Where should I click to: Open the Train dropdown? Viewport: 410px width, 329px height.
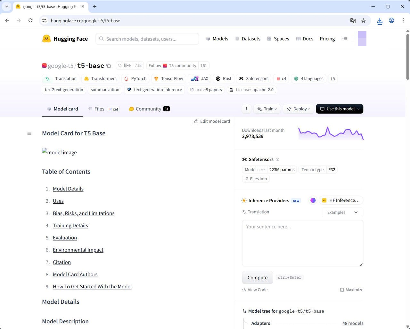click(x=267, y=109)
